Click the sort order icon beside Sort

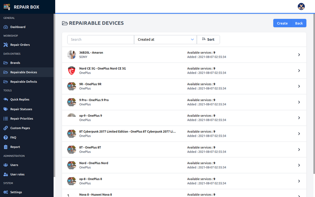point(204,39)
